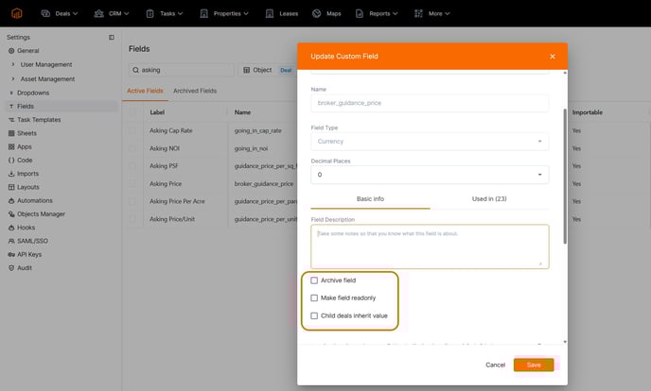Click the Leases icon in navigation bar

(270, 14)
